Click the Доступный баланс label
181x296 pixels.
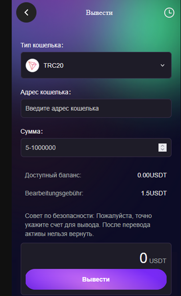[53, 175]
